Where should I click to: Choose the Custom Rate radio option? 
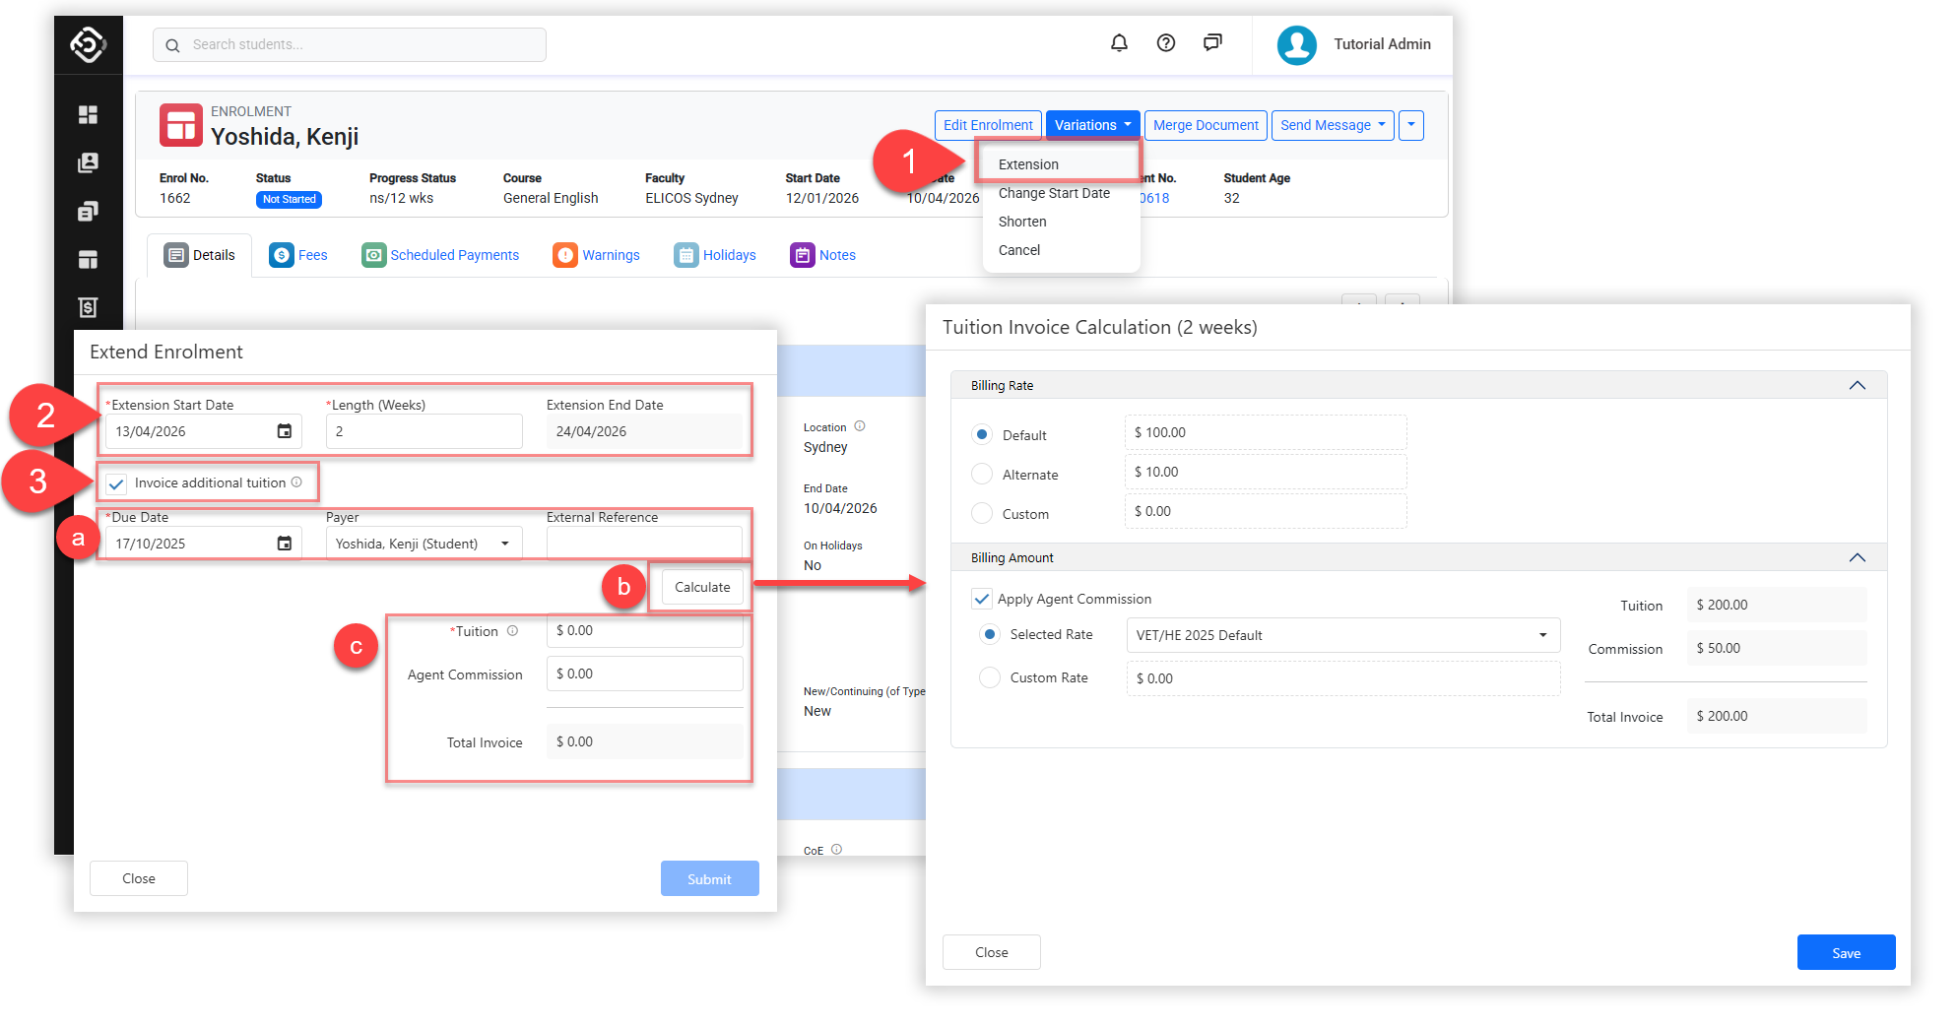coord(990,677)
